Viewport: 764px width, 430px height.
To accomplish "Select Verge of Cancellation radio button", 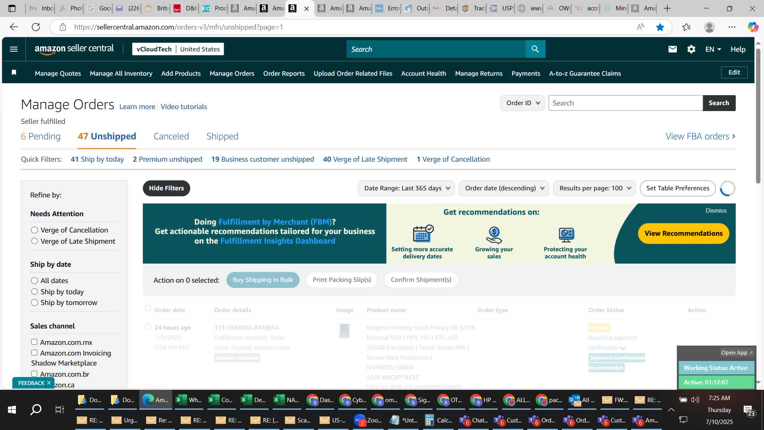I will [35, 230].
